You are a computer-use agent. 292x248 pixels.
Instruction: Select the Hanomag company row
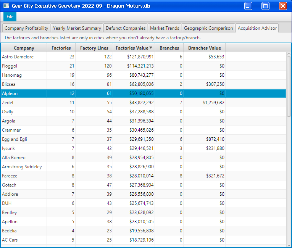144,75
